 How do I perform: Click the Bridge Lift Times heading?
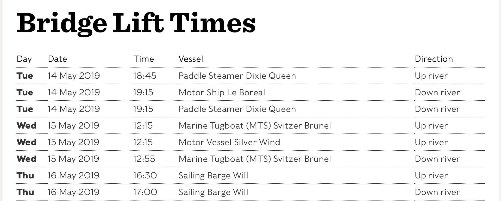click(x=136, y=23)
